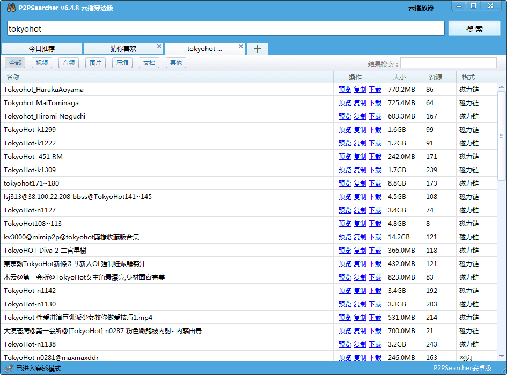
Task: Select the TokyoHot108~113 result row
Action: tap(249, 223)
